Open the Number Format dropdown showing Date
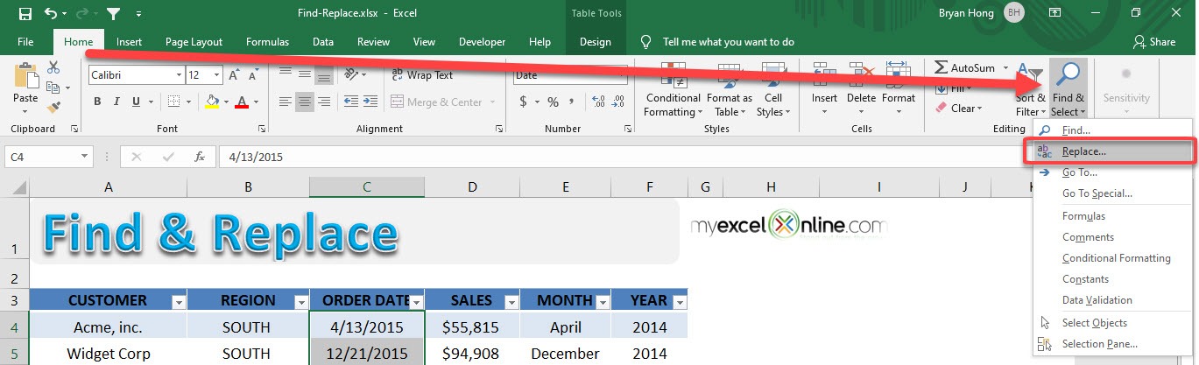This screenshot has height=365, width=1199. (620, 75)
